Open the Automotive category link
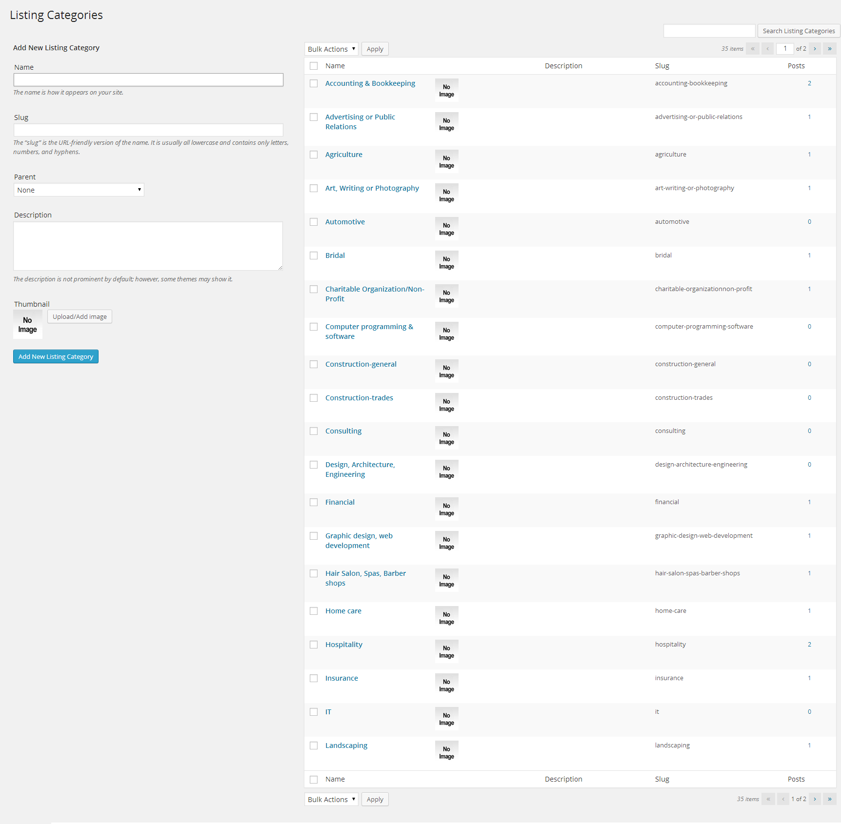841x824 pixels. (x=345, y=222)
